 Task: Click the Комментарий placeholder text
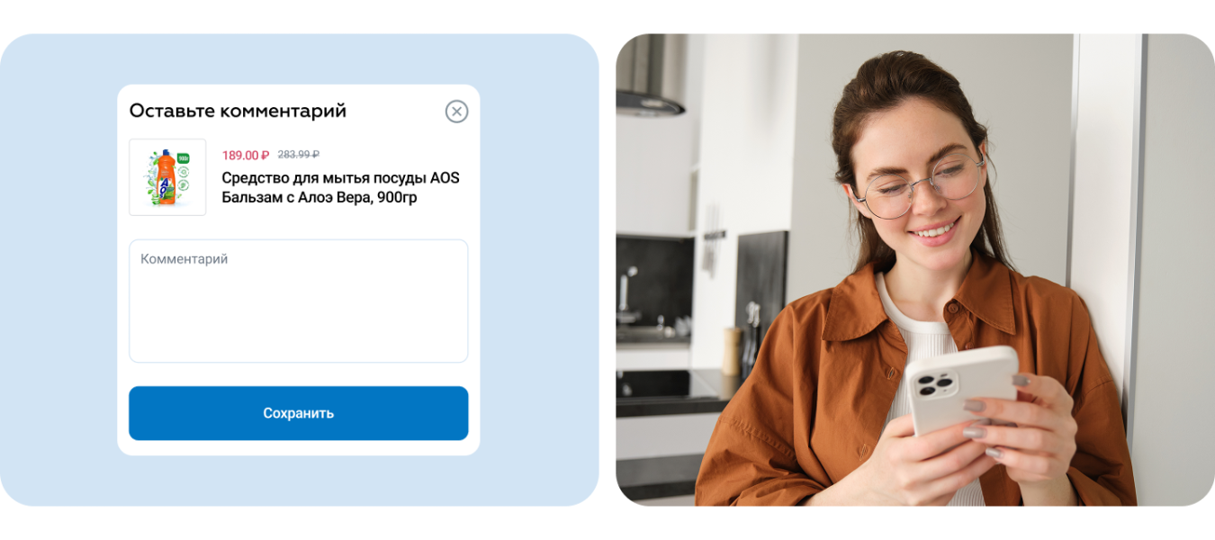tap(184, 259)
